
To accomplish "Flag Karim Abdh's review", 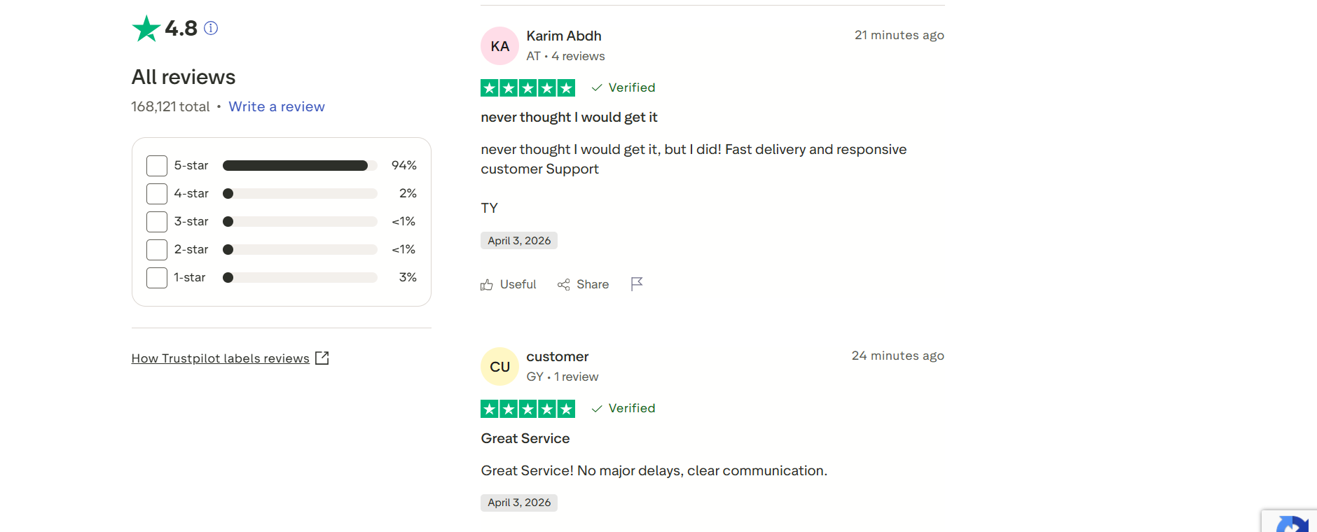I will coord(637,283).
